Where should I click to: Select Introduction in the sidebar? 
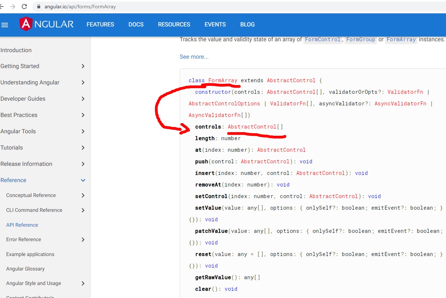16,50
